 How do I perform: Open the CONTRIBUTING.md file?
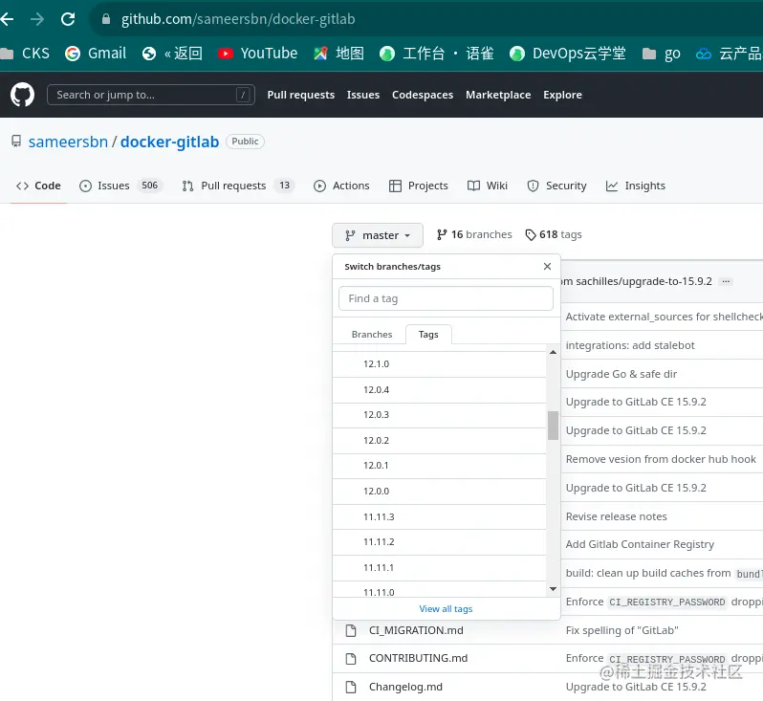pos(418,658)
